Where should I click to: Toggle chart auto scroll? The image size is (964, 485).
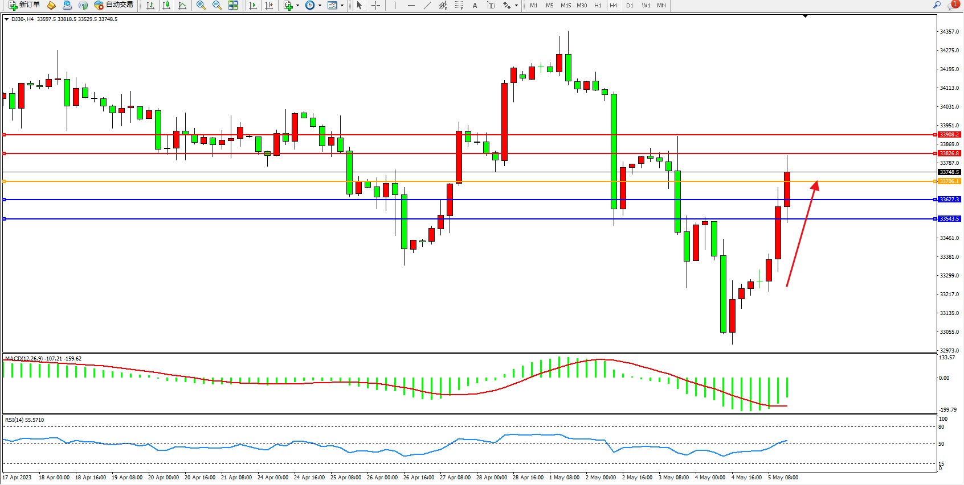[253, 5]
